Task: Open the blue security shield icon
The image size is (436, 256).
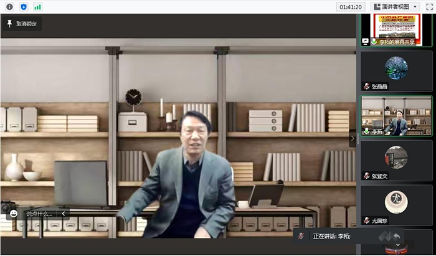Action: 24,7
